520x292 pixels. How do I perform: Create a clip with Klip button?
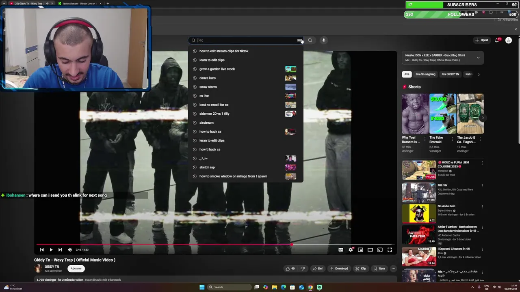click(361, 268)
